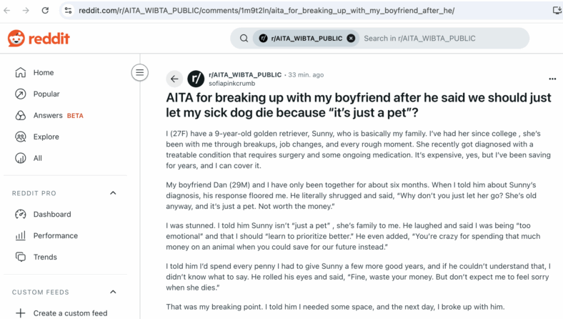This screenshot has height=319, width=563.
Task: Open the sofiapinkcrumb user profile
Action: pos(232,84)
